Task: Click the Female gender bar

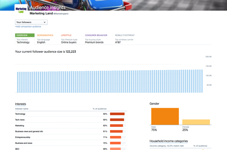Action: [196, 122]
